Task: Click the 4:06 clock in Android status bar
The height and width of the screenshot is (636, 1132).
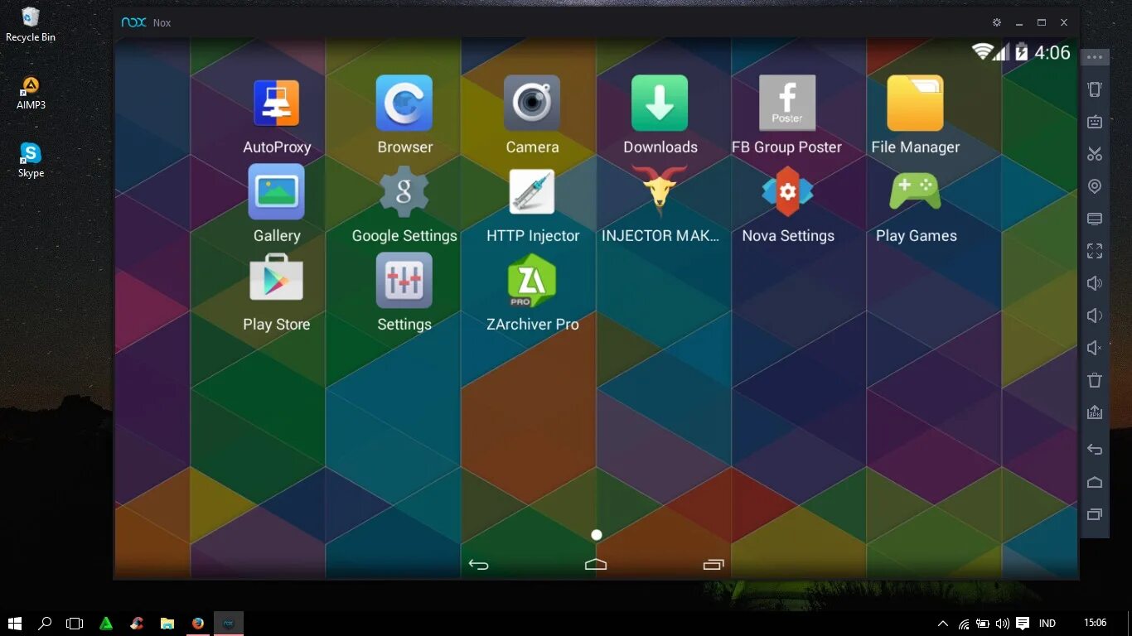Action: pos(1052,52)
